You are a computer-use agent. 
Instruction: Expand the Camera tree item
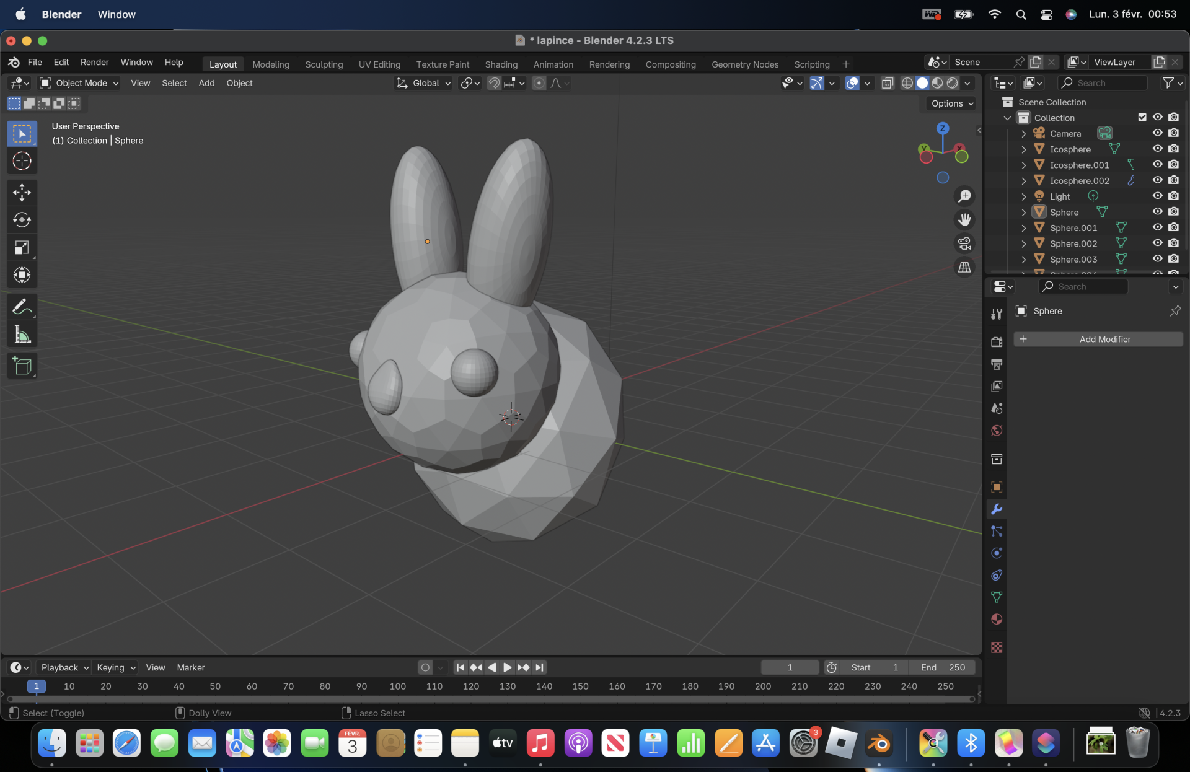[1023, 134]
